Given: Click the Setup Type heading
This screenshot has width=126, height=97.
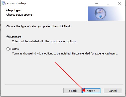Looking at the screenshot, I should coord(13,10).
